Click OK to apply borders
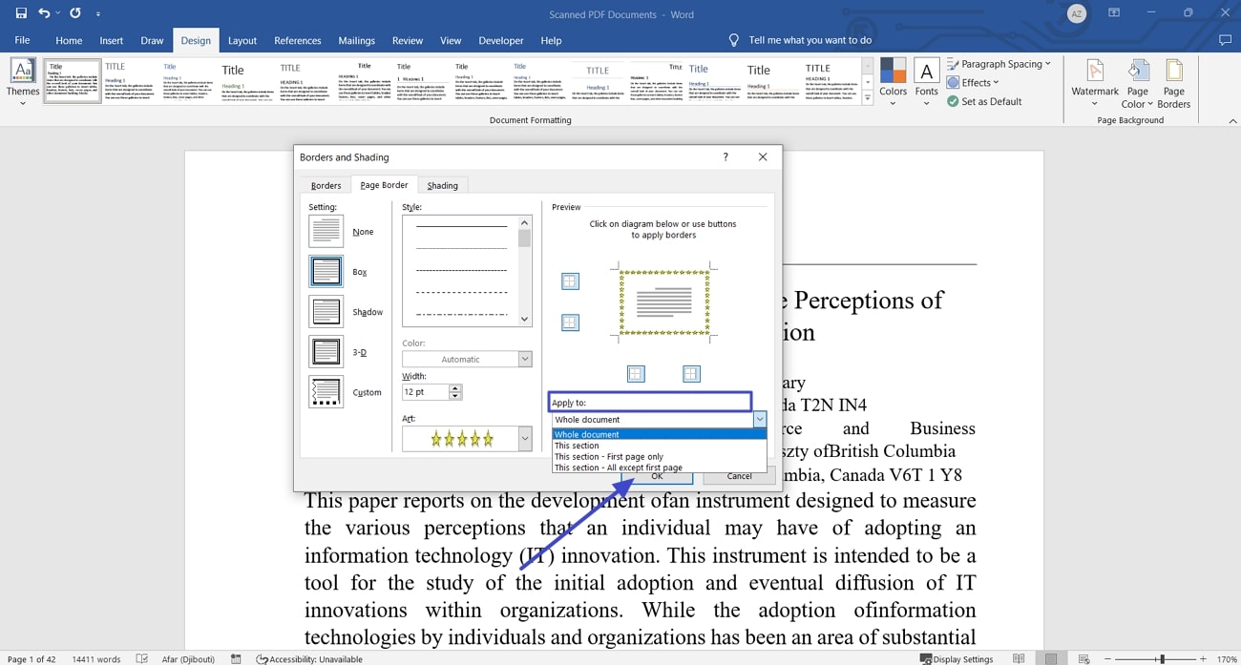This screenshot has width=1241, height=665. (x=658, y=476)
